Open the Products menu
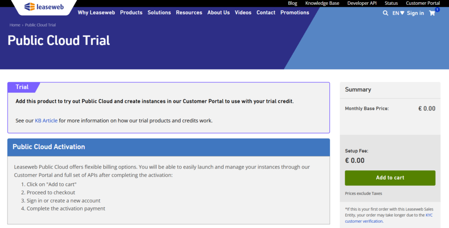 click(x=131, y=13)
